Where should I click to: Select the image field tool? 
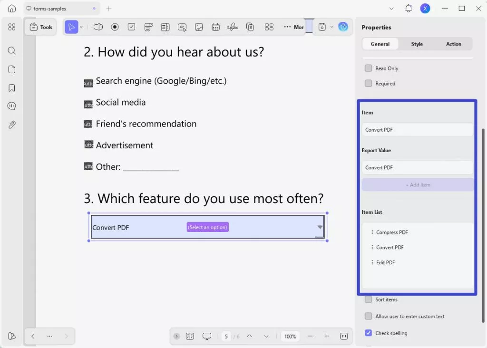(199, 27)
